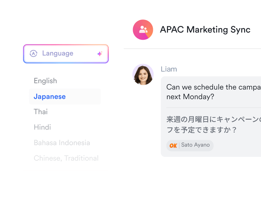Click the APAC Marketing Sync chat title

click(205, 30)
